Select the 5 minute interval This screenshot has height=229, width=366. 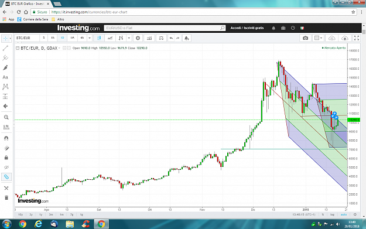[43, 38]
